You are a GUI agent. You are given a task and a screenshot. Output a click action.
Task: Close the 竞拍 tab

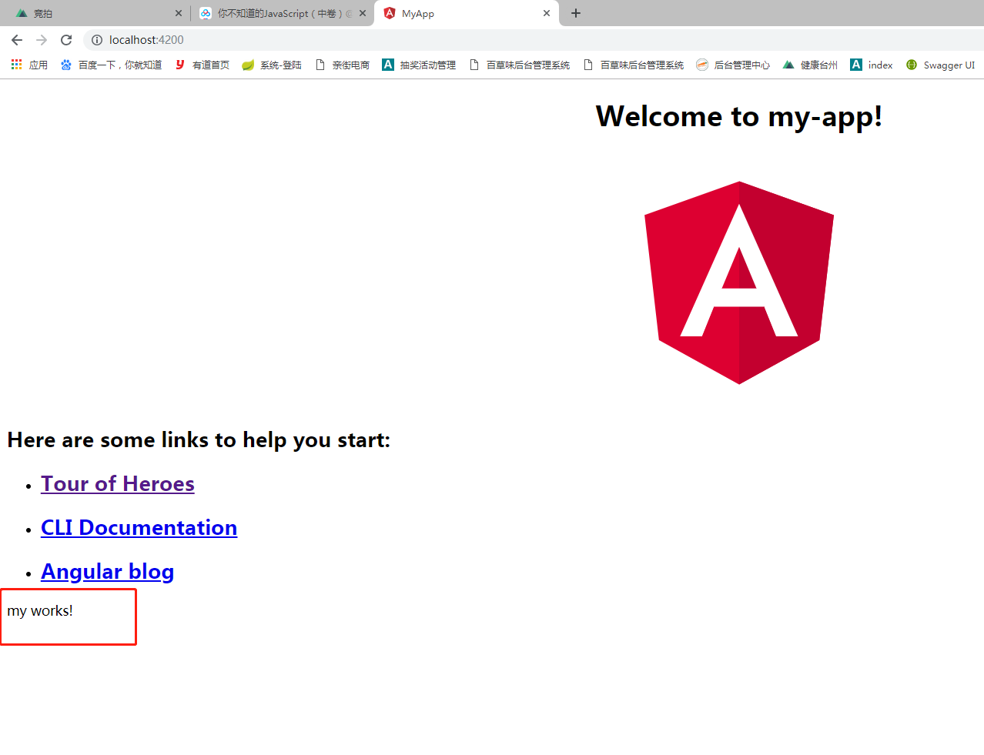(x=179, y=13)
